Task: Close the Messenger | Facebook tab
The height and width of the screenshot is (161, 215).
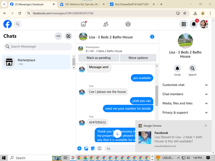Action: click(54, 4)
